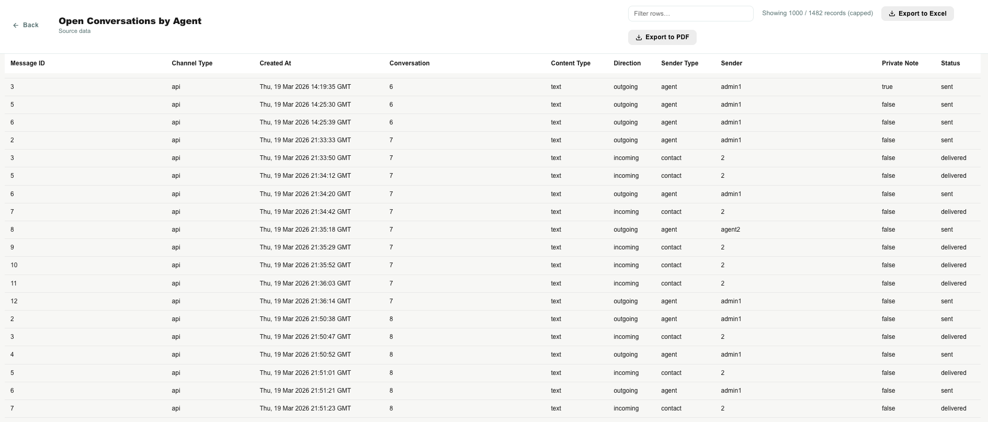Click Message ID '9' cell

point(12,247)
